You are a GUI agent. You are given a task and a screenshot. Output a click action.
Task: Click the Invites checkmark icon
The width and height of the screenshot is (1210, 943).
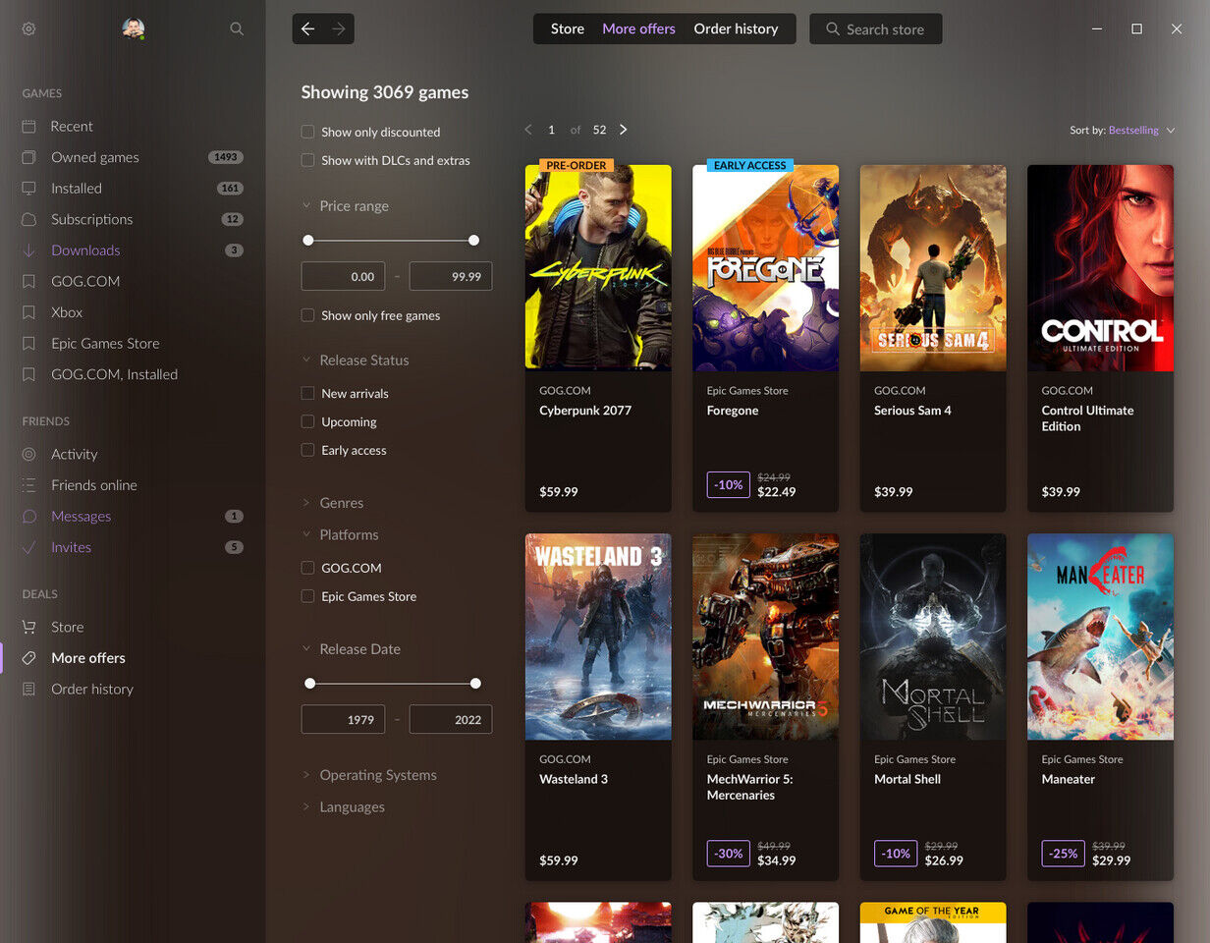click(x=28, y=547)
